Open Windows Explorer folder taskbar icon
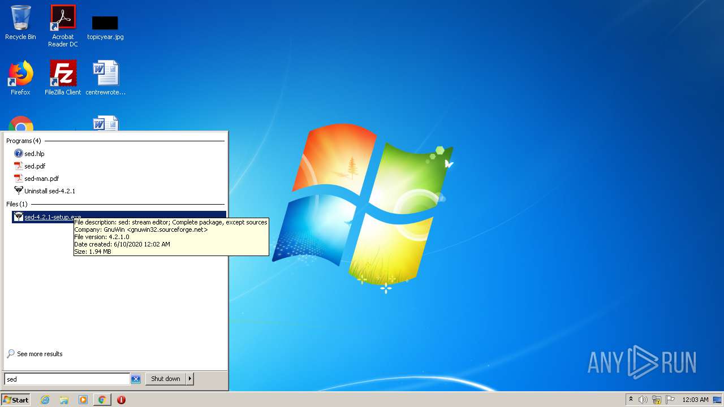Screen dimensions: 724x407 click(x=64, y=400)
